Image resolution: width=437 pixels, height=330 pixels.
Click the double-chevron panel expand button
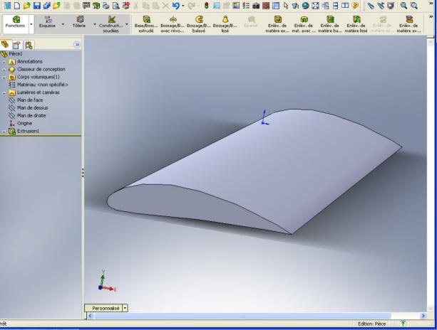[x=77, y=44]
